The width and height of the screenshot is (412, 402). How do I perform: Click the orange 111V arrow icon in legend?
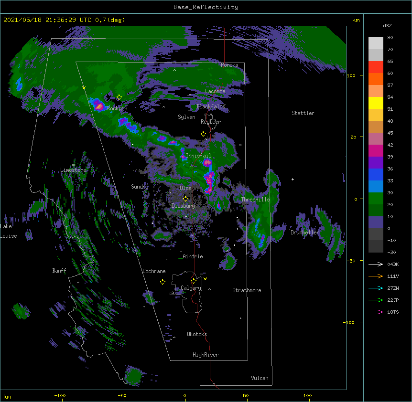click(x=376, y=276)
